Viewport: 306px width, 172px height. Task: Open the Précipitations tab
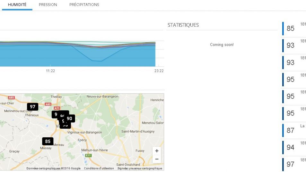pos(84,5)
